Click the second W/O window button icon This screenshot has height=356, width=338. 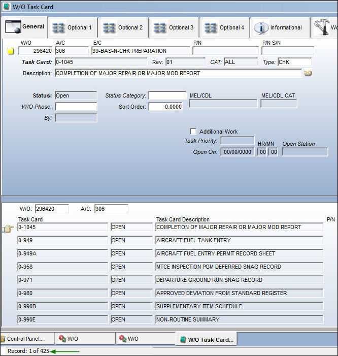pyautogui.click(x=123, y=338)
